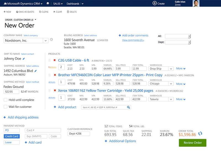Open the Microsoft Dynamics CRM menu
Image resolution: width=221 pixels, height=152 pixels.
pos(41,4)
